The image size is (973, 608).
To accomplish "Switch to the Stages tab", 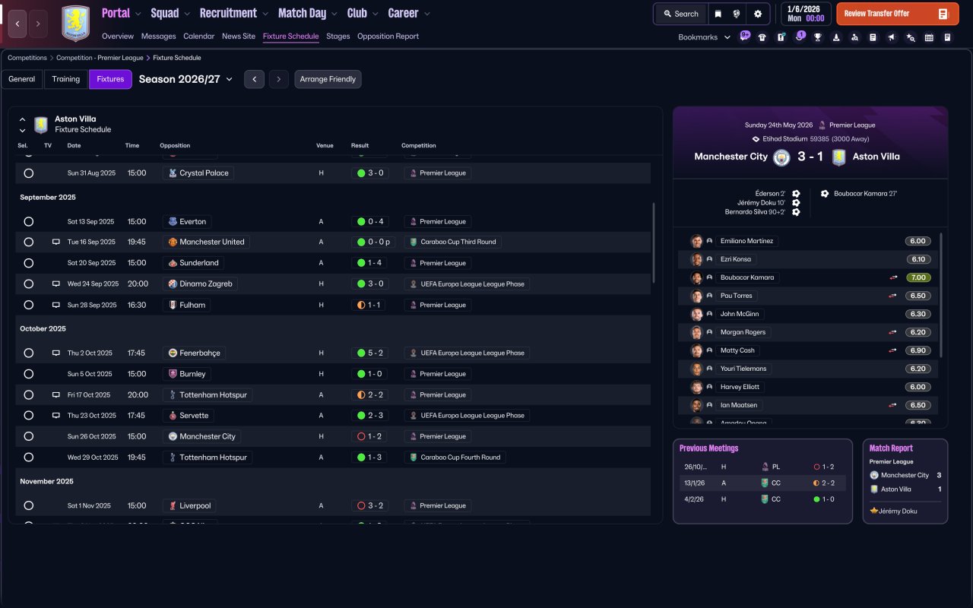I will click(x=338, y=36).
